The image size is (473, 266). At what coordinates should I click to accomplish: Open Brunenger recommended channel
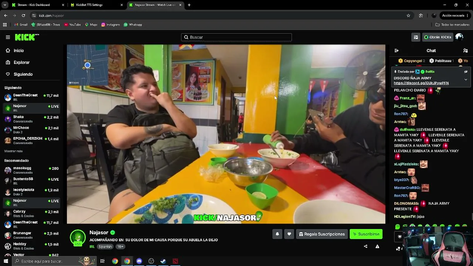click(x=31, y=235)
